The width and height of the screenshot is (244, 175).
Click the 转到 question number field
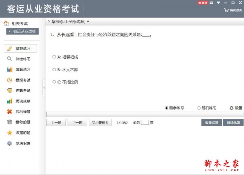pyautogui.click(x=145, y=122)
